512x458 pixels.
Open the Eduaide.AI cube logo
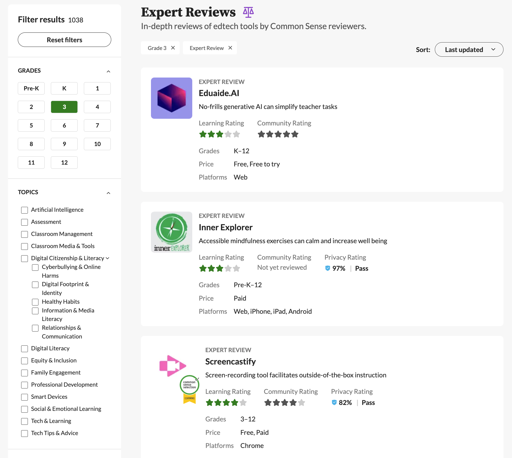[x=171, y=98]
